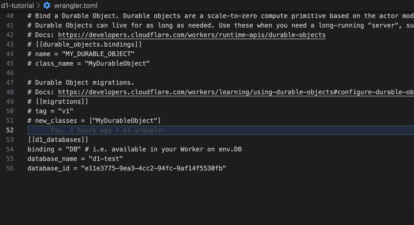The width and height of the screenshot is (414, 225).
Task: Select line number 44 in the gutter
Action: click(x=10, y=54)
